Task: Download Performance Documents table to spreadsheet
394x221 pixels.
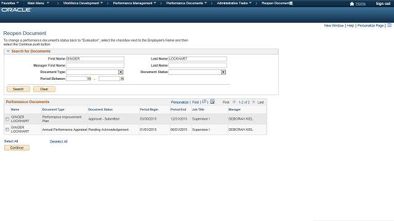Action: (x=212, y=101)
